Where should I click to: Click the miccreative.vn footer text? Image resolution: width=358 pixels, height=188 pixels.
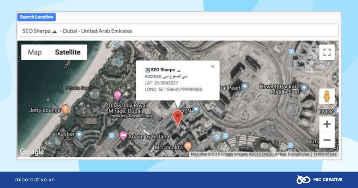[x=35, y=180]
